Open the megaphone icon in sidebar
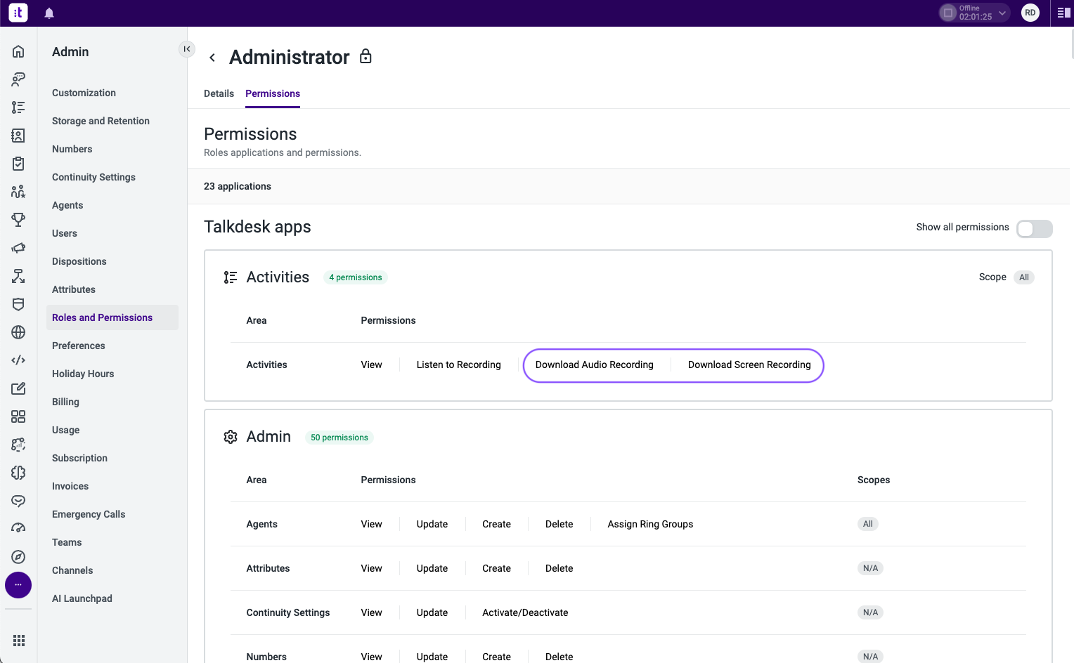Screen dimensions: 1074x663 click(18, 248)
